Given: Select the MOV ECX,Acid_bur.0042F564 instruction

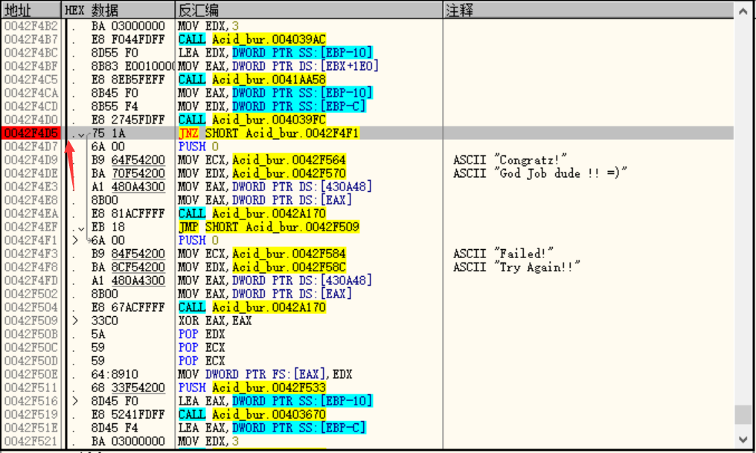Looking at the screenshot, I should click(262, 160).
